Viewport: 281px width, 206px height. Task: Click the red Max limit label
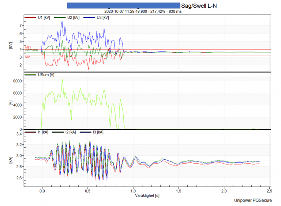28,47
